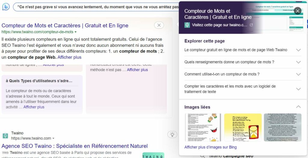Open the 'Compteur de Mots et Caractères' result title
308x158 pixels.
tap(65, 25)
